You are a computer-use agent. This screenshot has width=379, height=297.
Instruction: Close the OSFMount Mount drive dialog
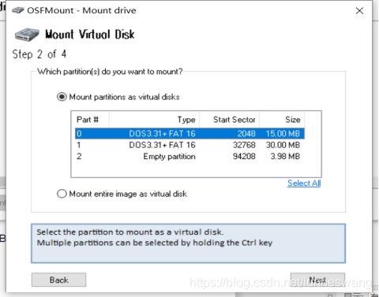359,11
